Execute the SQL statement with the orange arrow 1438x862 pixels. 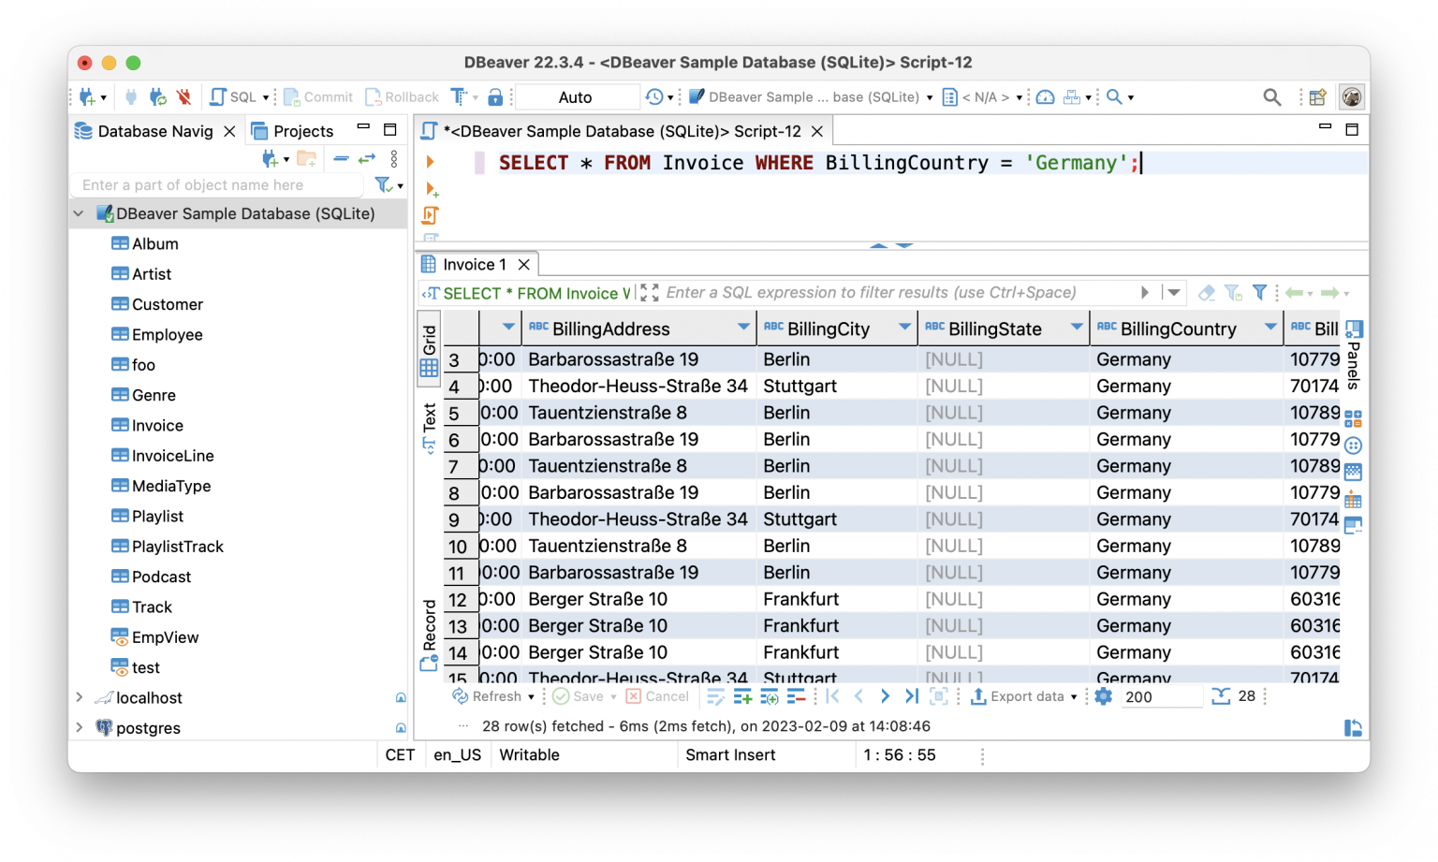click(x=429, y=161)
